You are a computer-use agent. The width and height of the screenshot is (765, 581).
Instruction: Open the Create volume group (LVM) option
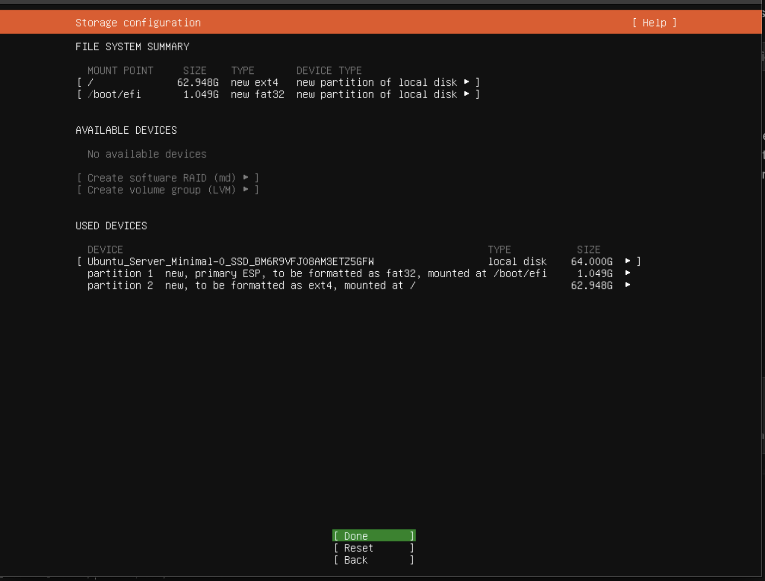[x=168, y=190]
